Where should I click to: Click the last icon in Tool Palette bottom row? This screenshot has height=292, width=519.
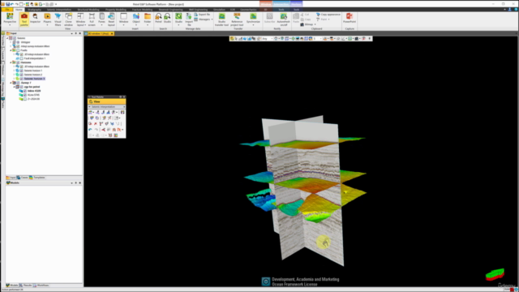point(116,135)
